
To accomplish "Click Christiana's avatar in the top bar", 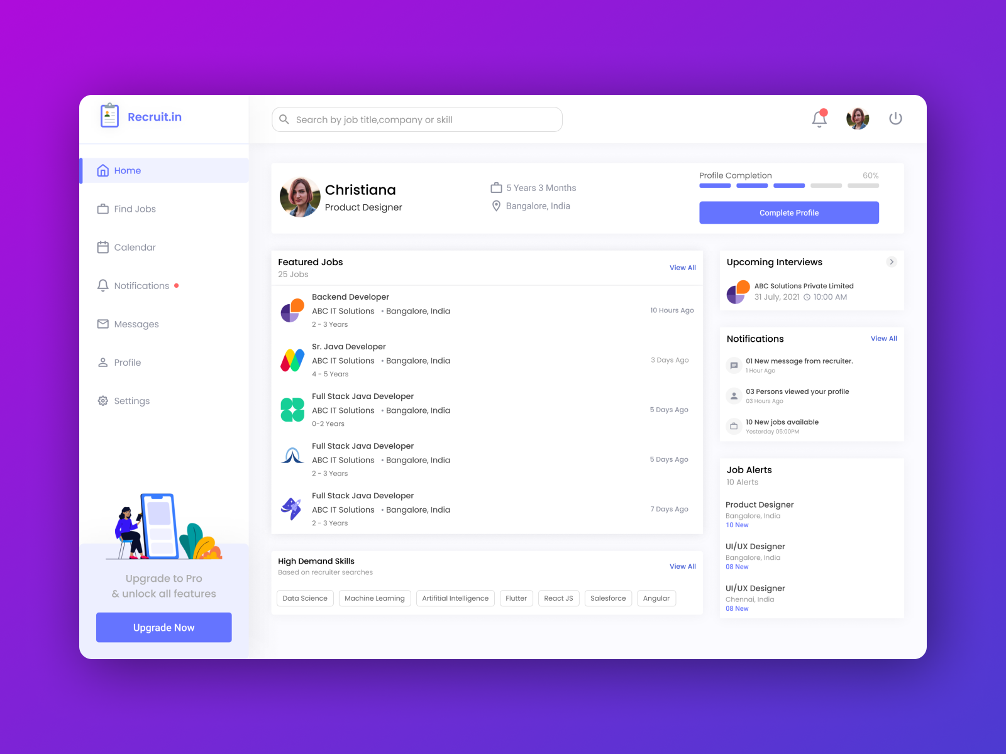I will (858, 118).
